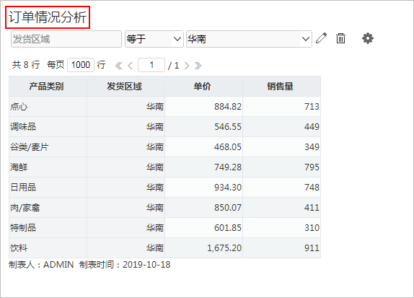
Task: Select the 海鲜 category cell
Action: [48, 167]
